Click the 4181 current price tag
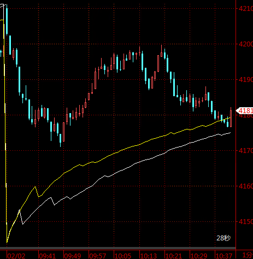The image size is (253, 259). coord(244,110)
